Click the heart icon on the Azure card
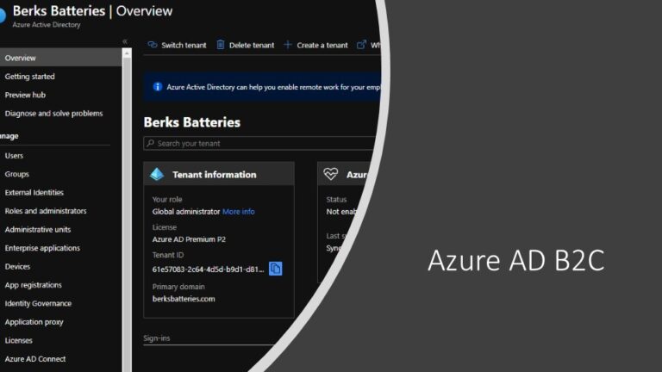 tap(331, 174)
